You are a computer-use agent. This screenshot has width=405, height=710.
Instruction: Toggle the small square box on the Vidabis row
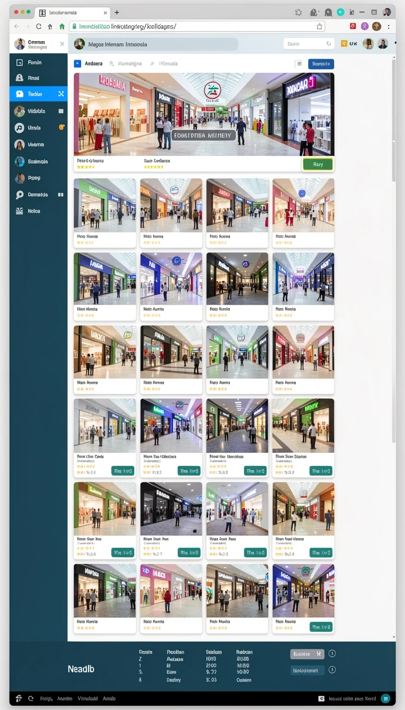(61, 111)
